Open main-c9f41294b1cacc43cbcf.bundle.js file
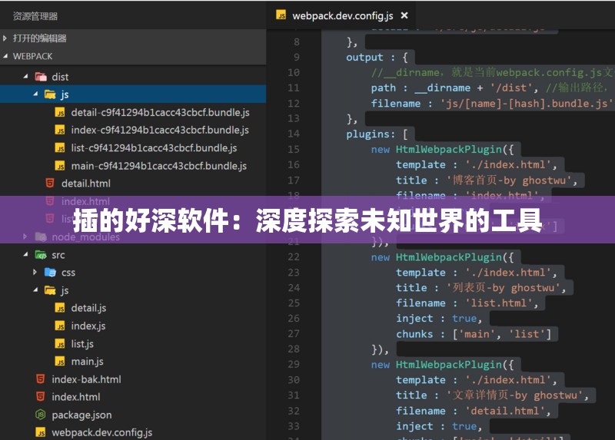The width and height of the screenshot is (615, 440). pyautogui.click(x=159, y=166)
